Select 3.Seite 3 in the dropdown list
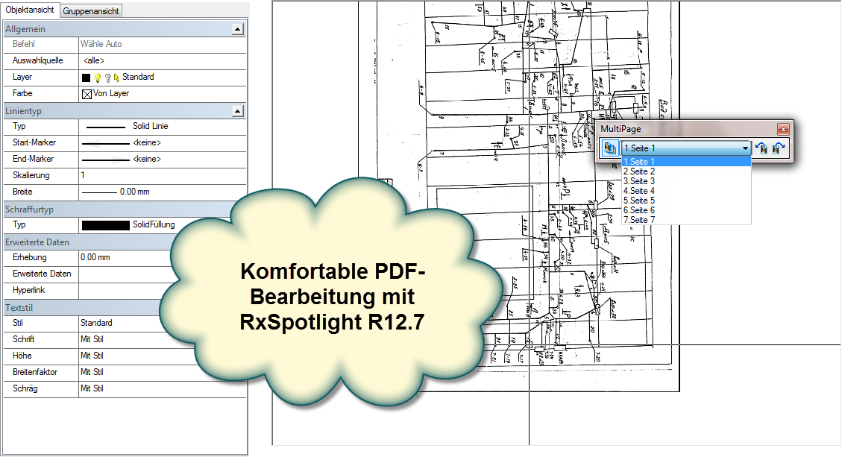This screenshot has width=842, height=457. (x=685, y=181)
